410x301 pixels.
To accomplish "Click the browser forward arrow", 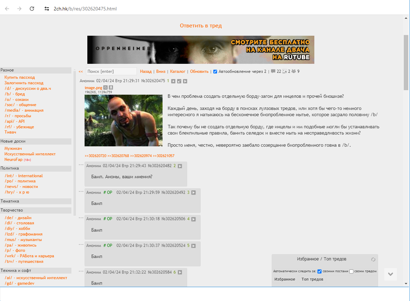I will [x=19, y=9].
